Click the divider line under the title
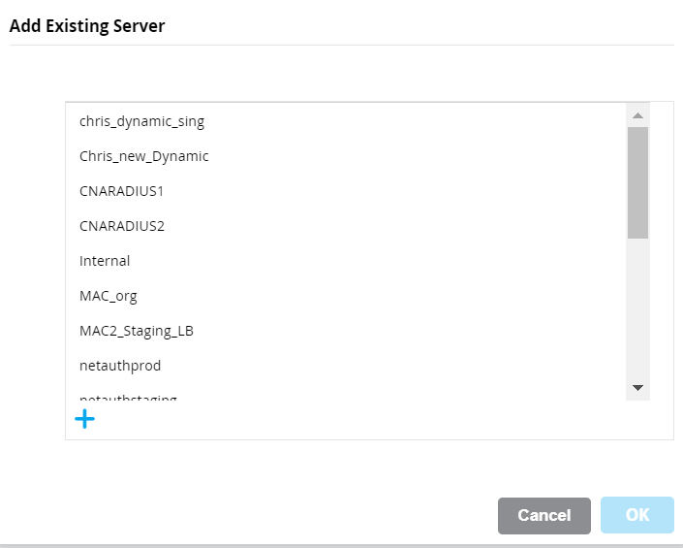This screenshot has width=683, height=548. coord(341,45)
